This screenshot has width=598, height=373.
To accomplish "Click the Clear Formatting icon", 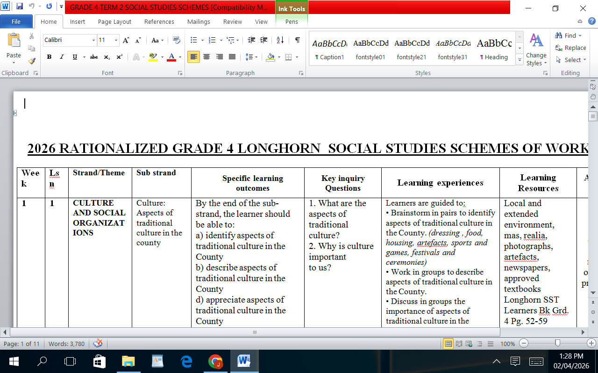I will click(176, 40).
